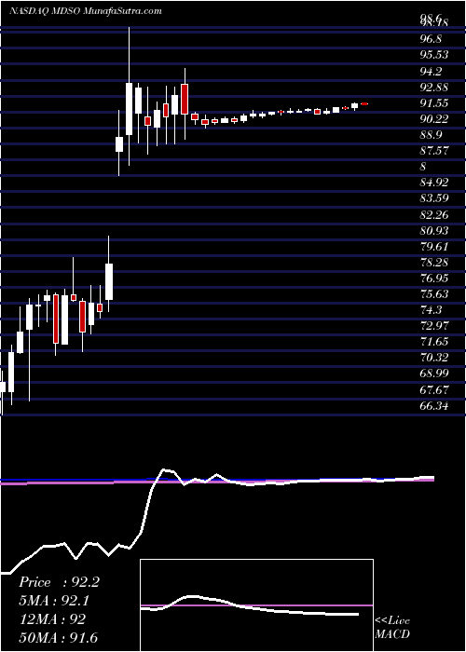This screenshot has width=466, height=652.
Task: Click the 79.61 price axis label
Action: coord(434,247)
